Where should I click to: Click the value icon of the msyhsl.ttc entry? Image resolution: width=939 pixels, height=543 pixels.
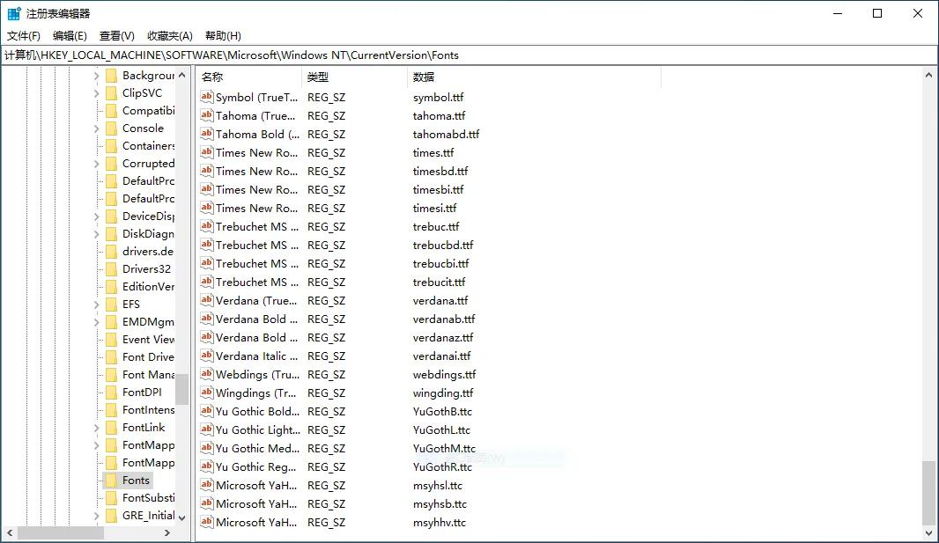[207, 486]
